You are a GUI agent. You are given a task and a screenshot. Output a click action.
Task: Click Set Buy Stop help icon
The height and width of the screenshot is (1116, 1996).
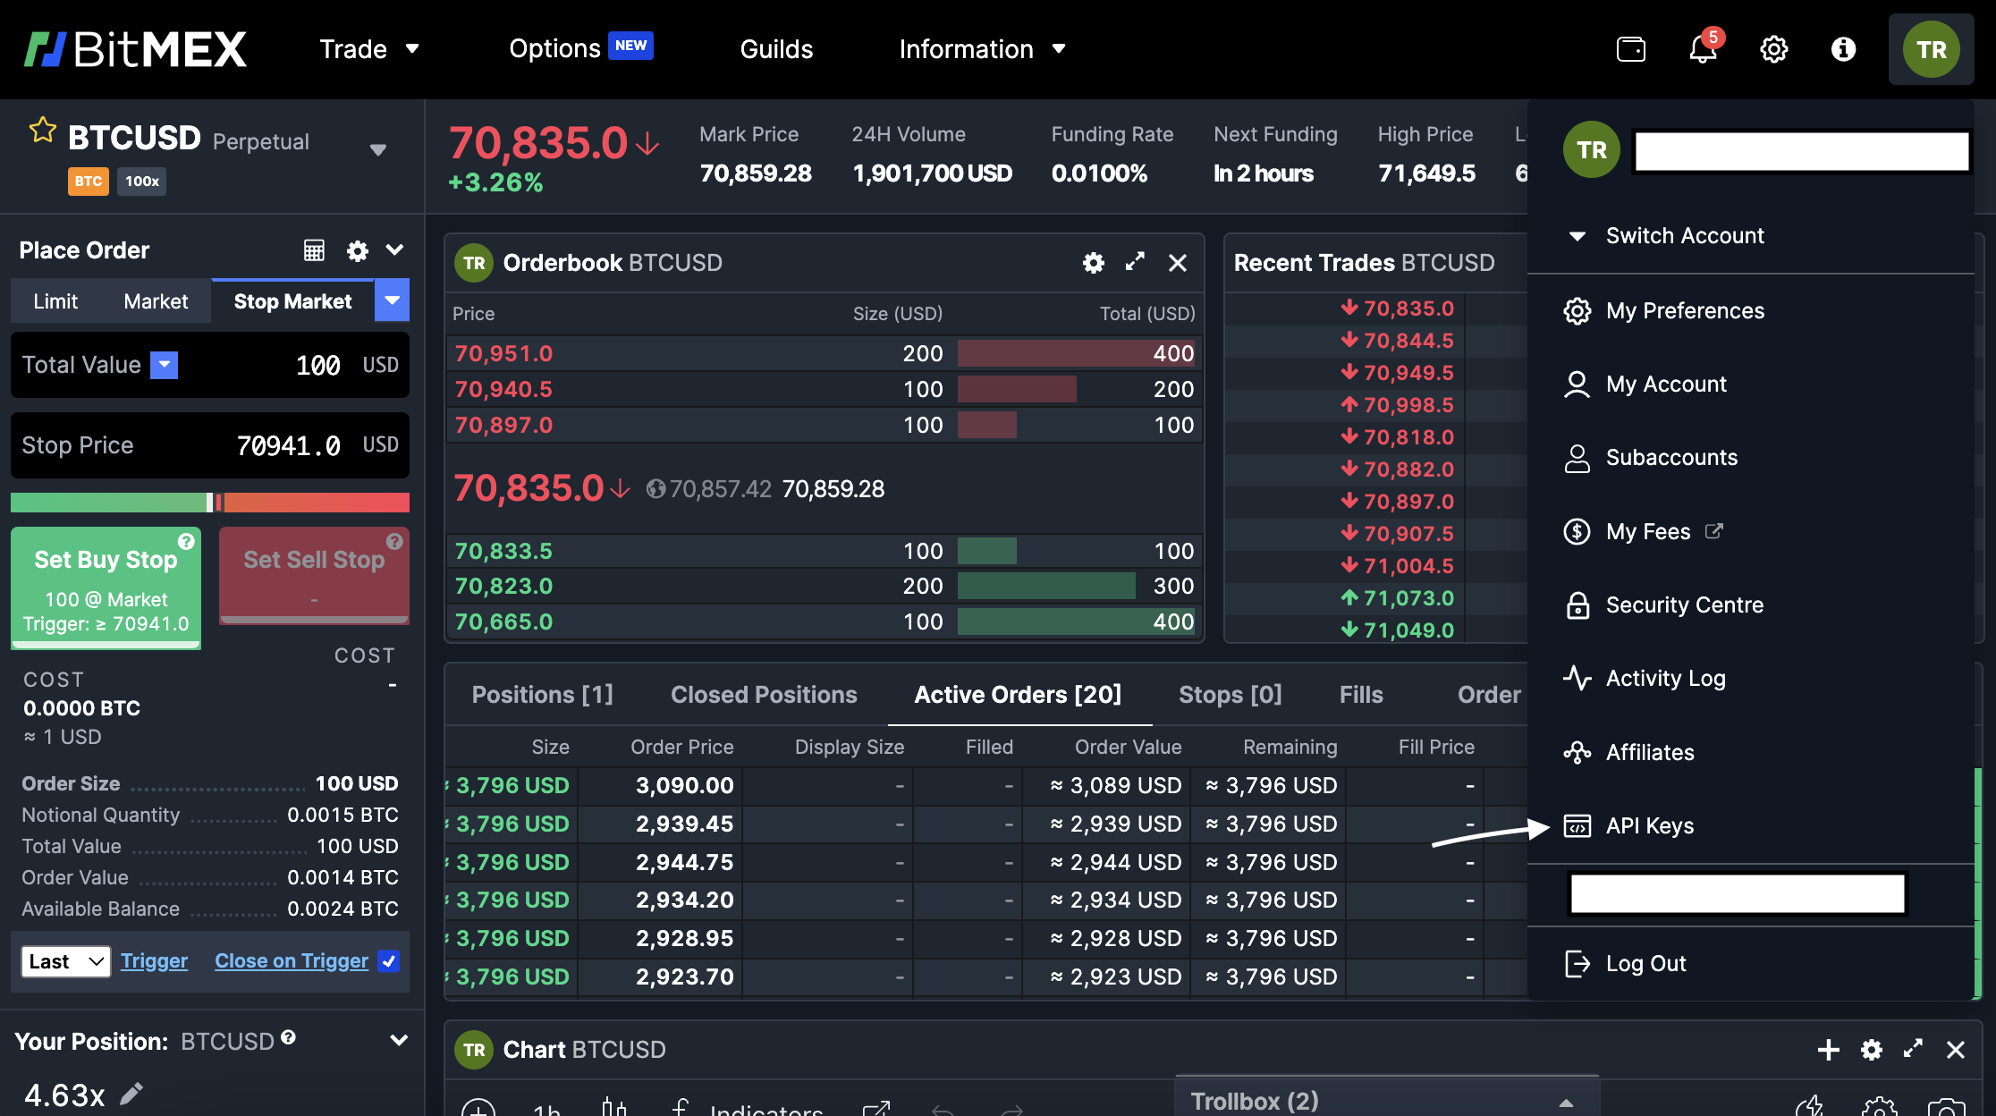(186, 541)
